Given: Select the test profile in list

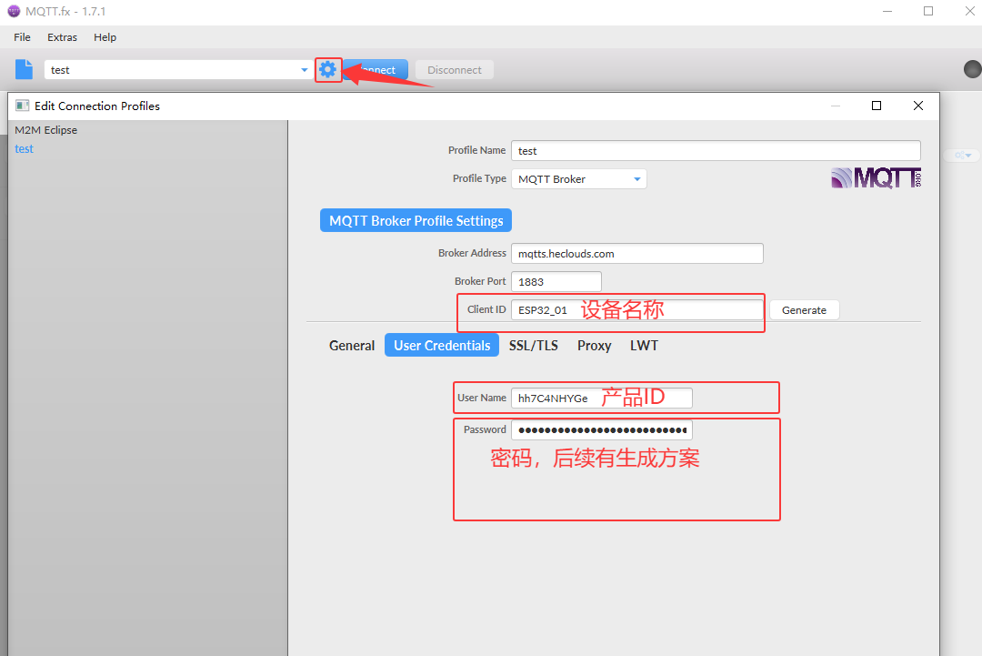Looking at the screenshot, I should 24,148.
